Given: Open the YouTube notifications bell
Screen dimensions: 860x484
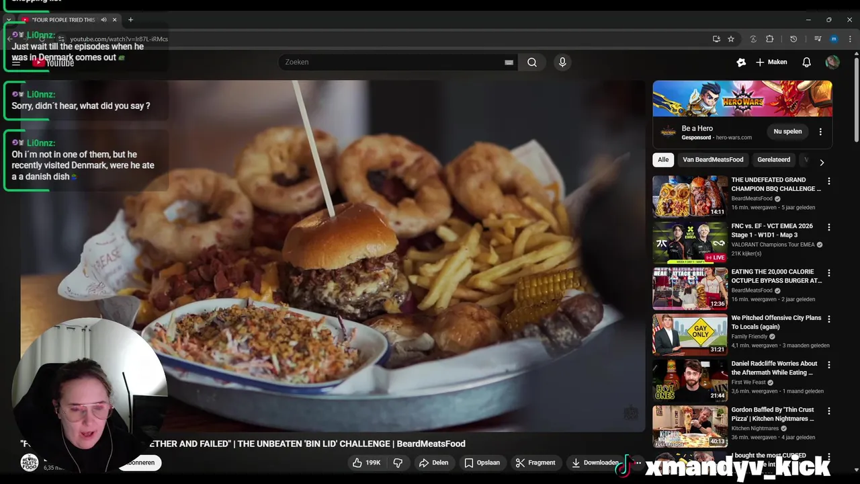Looking at the screenshot, I should click(806, 62).
